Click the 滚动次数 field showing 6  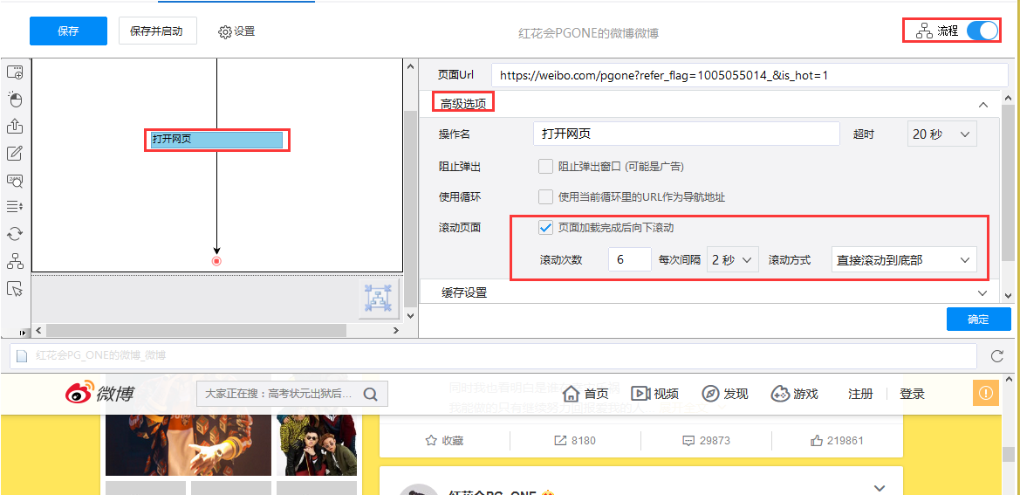[630, 259]
